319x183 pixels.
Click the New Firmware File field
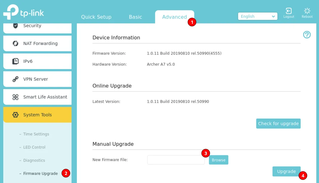click(x=176, y=160)
